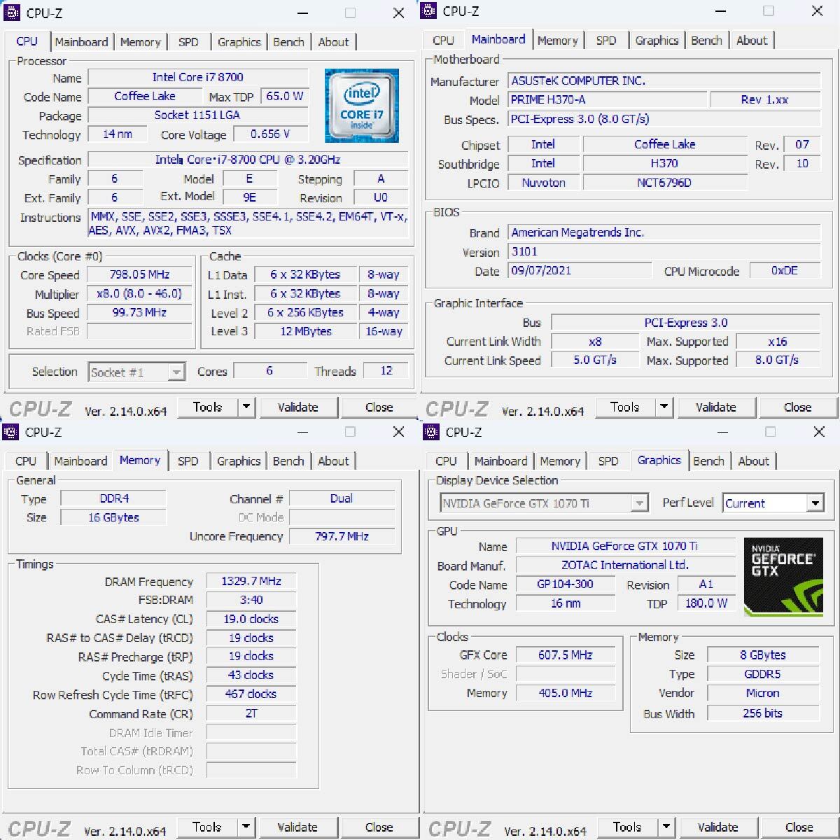The image size is (840, 840).
Task: Click the BIOS Version value 3101
Action: point(664,251)
